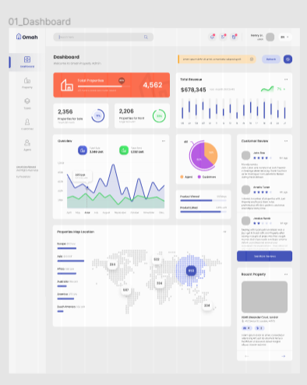This screenshot has height=385, width=307.
Task: Open the Customer Review card options menu
Action: (286, 141)
